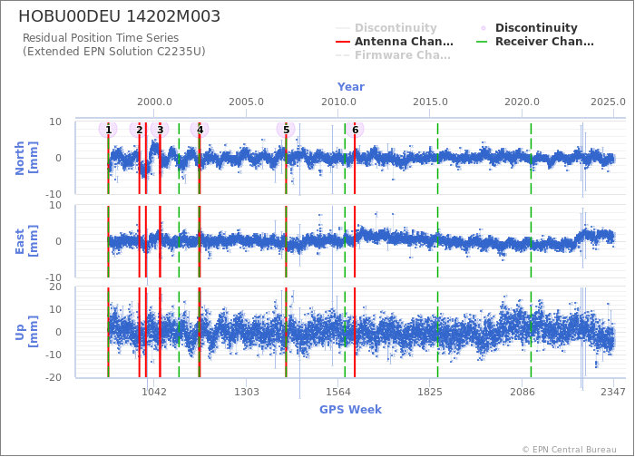Select discontinuity marker 1
635x457 pixels.
pos(108,130)
